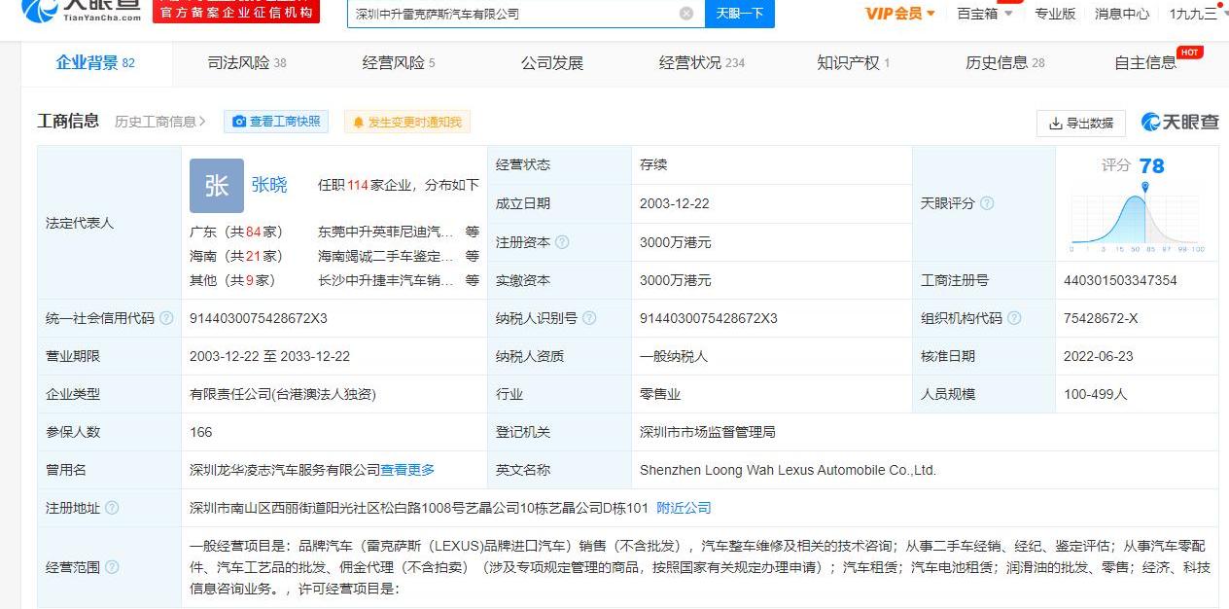Click the 行业 value 零售业
The height and width of the screenshot is (609, 1229).
coord(660,394)
